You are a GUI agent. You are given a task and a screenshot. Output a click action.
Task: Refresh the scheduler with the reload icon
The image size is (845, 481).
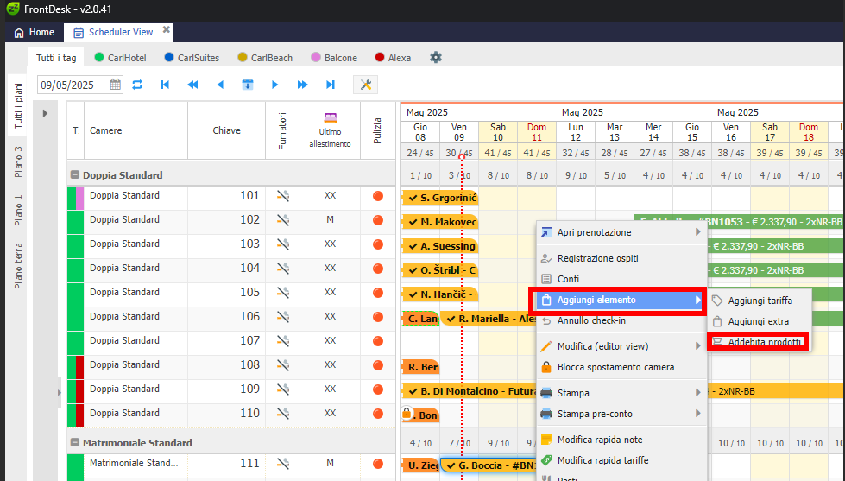pyautogui.click(x=137, y=85)
